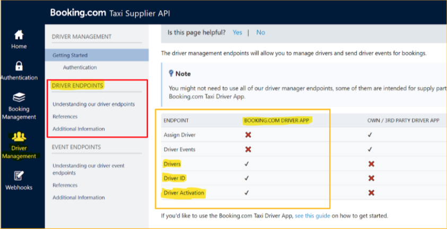The height and width of the screenshot is (229, 447).
Task: Open Understanding our driver event endpoints
Action: 89,169
